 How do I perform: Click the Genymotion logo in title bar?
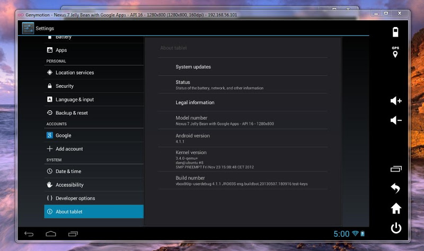pos(21,15)
